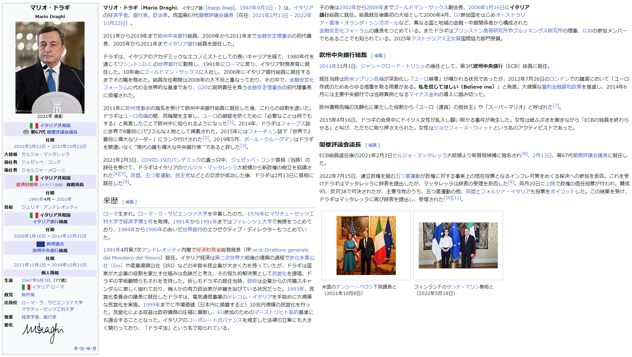The image size is (632, 357).
Task: Click footnote reference [6]
Action: pyautogui.click(x=126, y=182)
